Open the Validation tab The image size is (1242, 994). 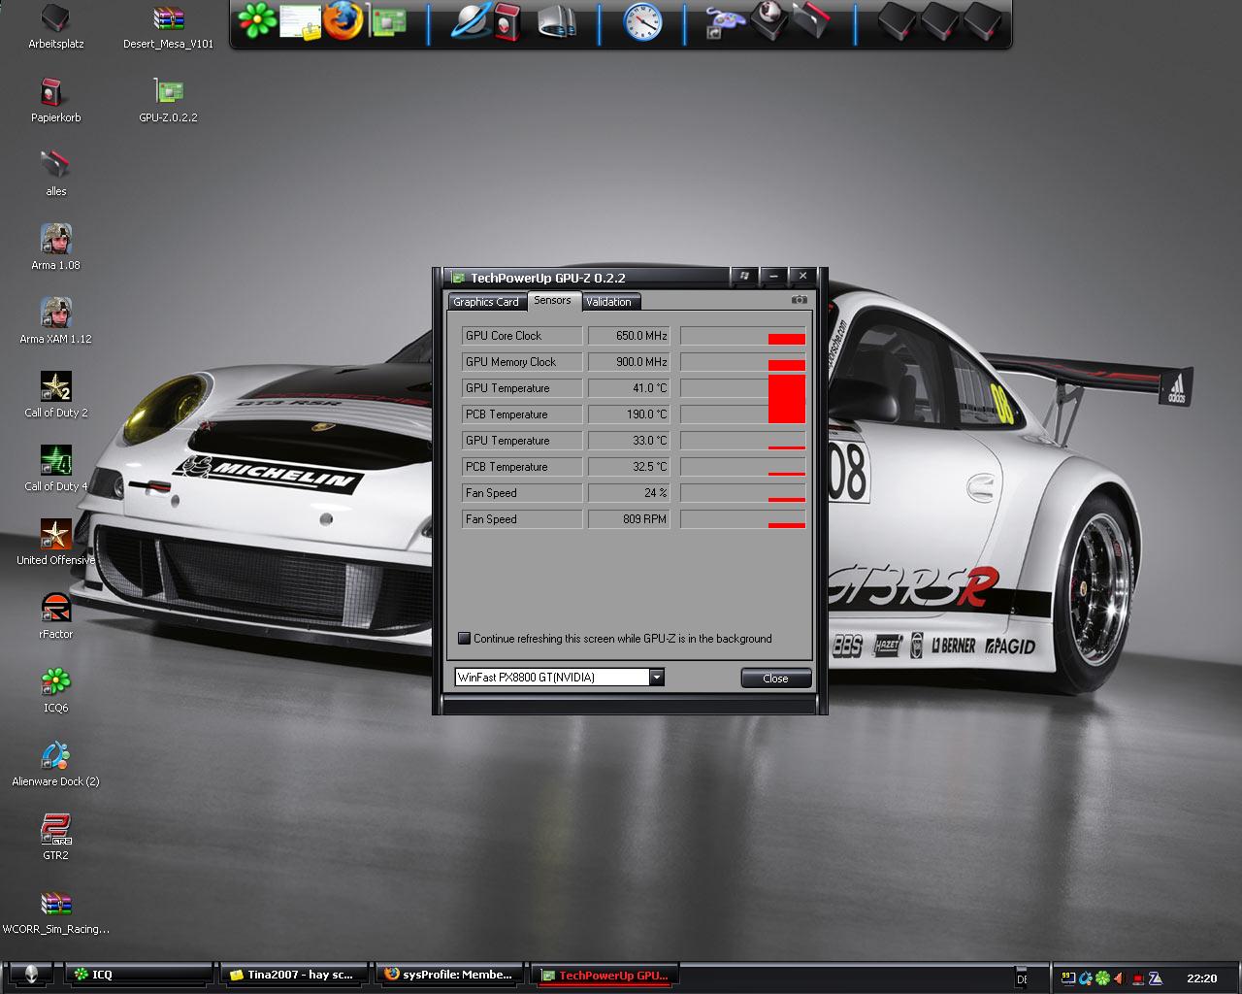point(609,302)
